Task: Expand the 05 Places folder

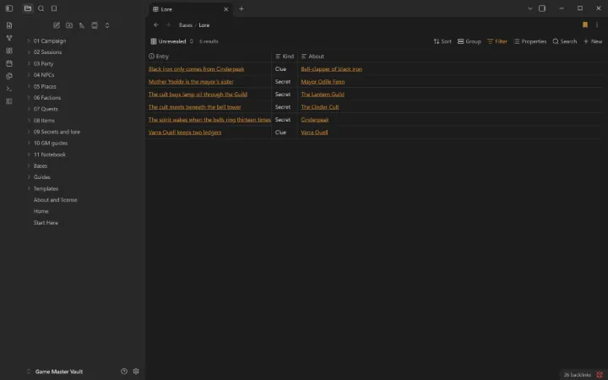Action: click(x=45, y=86)
